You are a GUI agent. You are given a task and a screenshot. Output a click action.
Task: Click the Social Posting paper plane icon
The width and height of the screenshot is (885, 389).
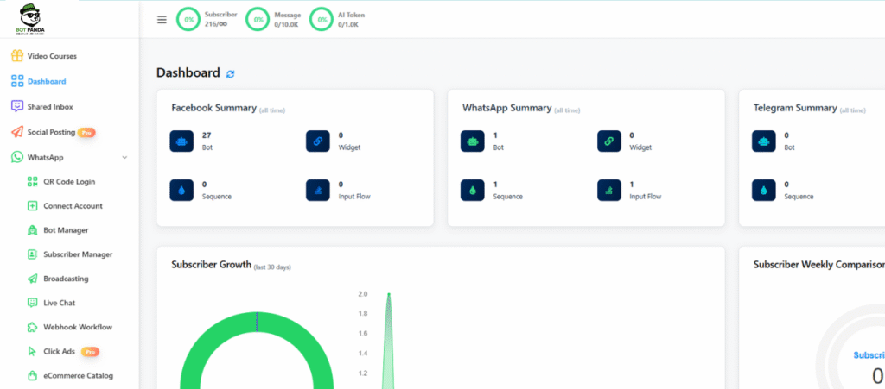[17, 132]
